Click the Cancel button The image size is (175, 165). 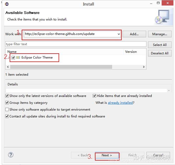click(x=158, y=155)
